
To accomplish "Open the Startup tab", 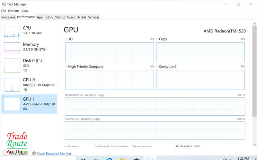I will (60, 17).
